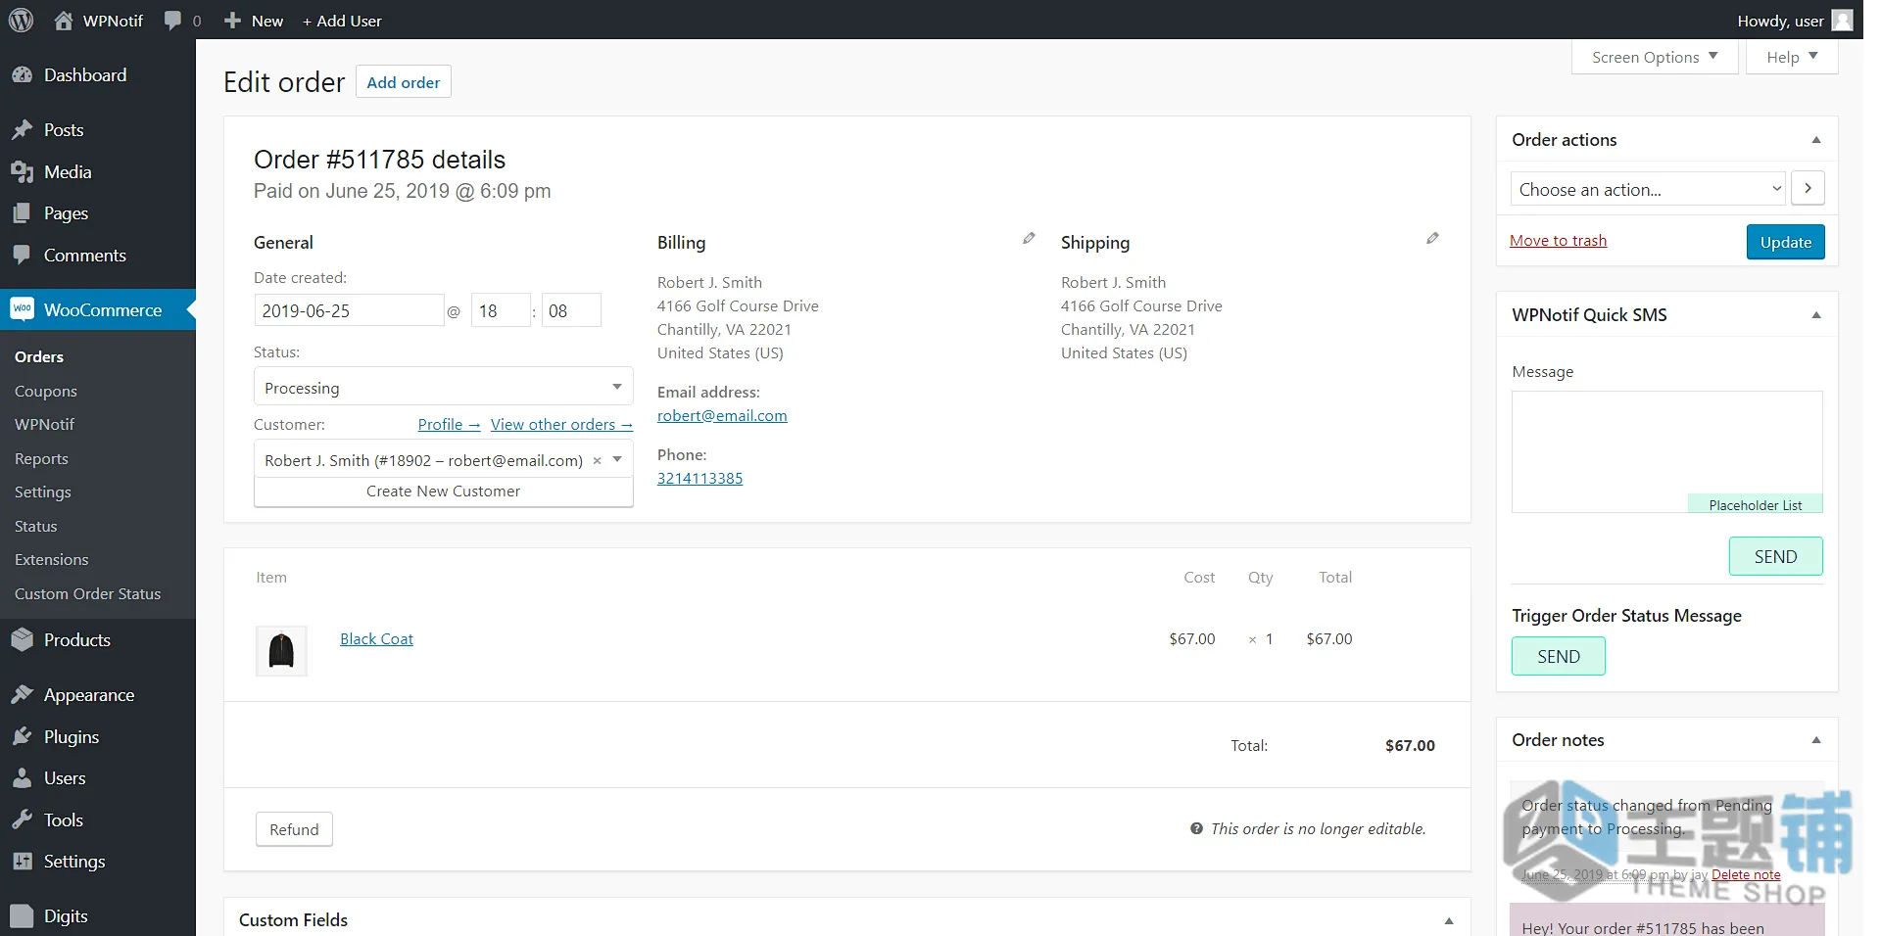Click the Settings sliders icon
The image size is (1881, 936).
(x=22, y=862)
